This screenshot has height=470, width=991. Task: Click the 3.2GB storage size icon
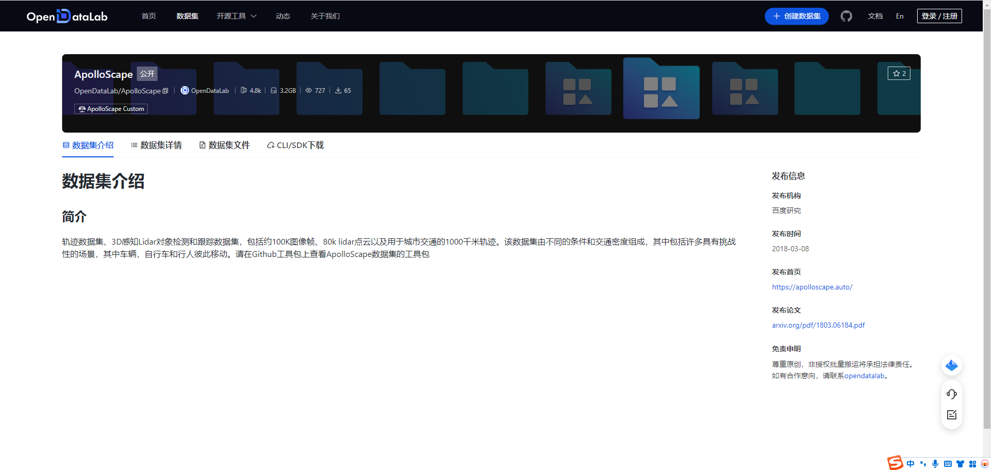click(x=274, y=90)
